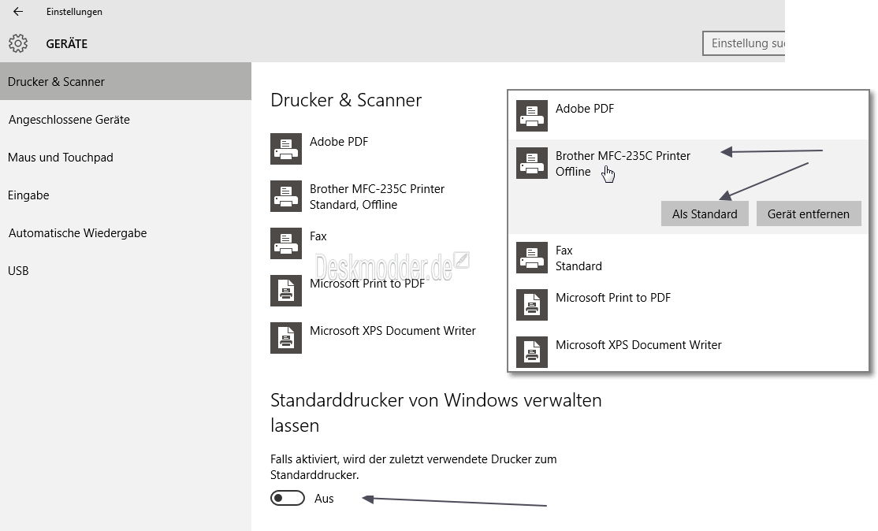Click Adobe PDF printer icon in the popup panel
This screenshot has height=531, width=878.
pos(531,116)
